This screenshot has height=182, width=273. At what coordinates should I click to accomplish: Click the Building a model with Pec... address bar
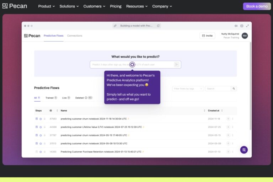click(x=136, y=26)
